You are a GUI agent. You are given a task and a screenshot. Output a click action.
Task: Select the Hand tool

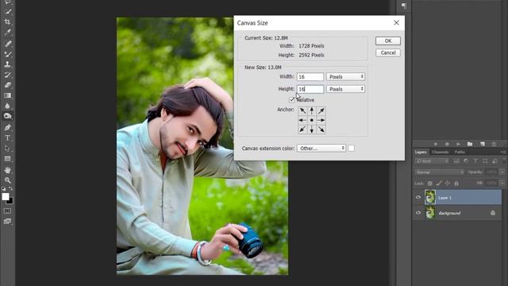7,170
